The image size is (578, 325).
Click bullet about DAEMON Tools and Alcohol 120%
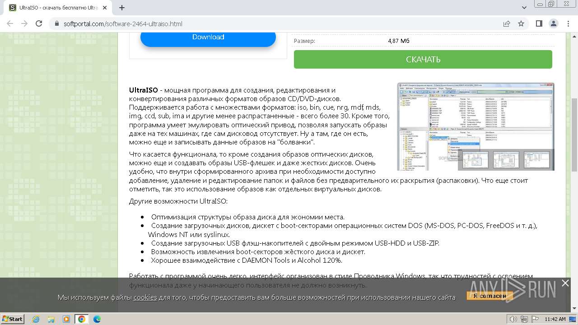tap(247, 260)
